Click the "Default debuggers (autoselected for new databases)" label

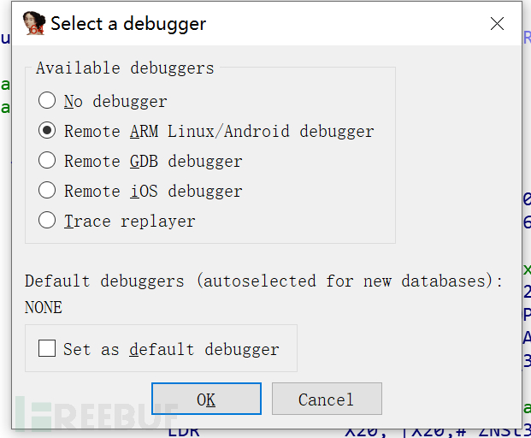coord(263,281)
